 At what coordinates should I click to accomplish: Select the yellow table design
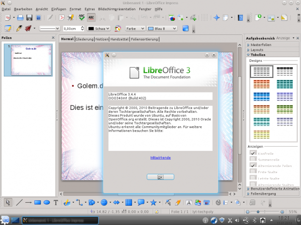(x=262, y=135)
